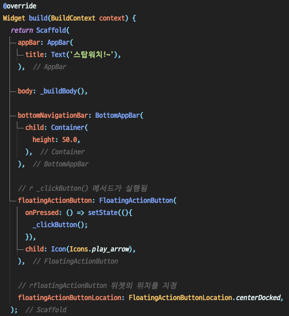Viewport: 289px width, 316px height.
Task: Click the '50.0' height value
Action: click(x=70, y=140)
